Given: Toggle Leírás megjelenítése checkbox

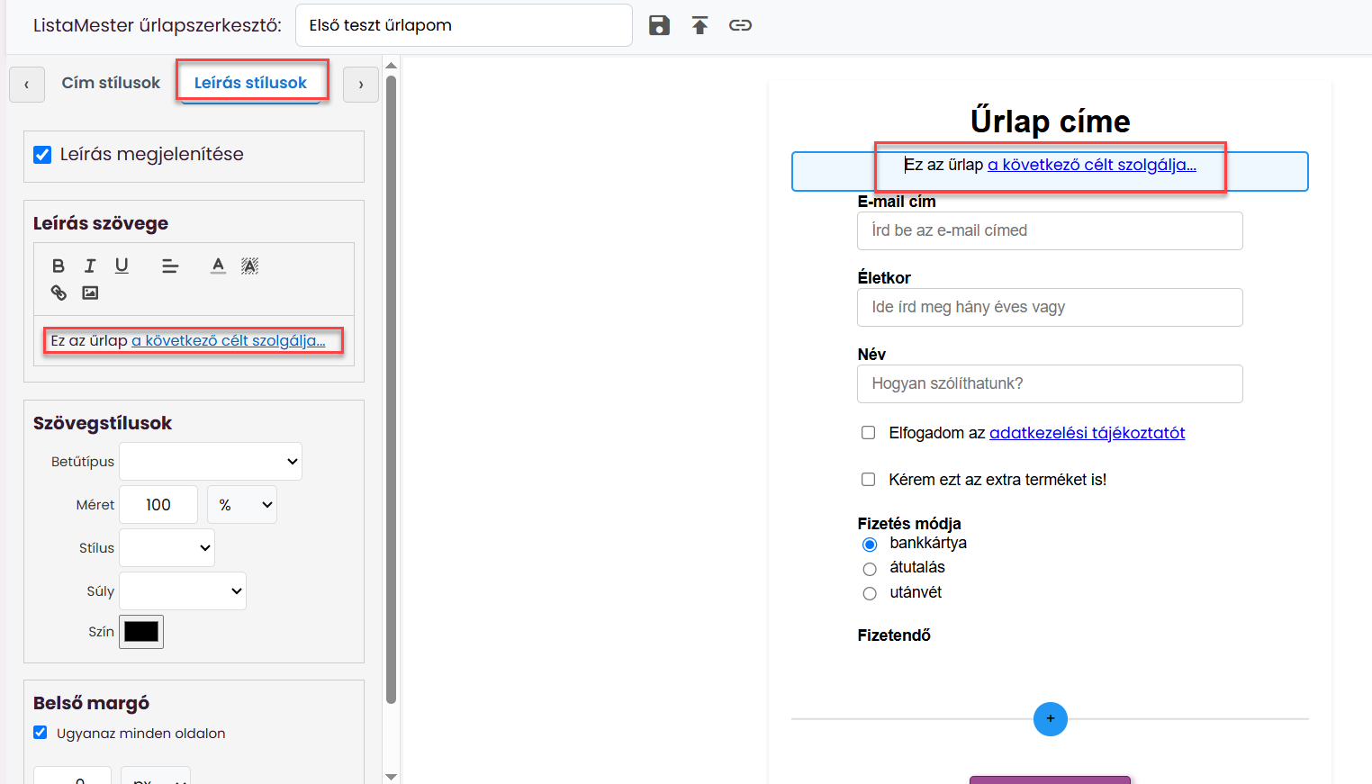Looking at the screenshot, I should point(42,155).
